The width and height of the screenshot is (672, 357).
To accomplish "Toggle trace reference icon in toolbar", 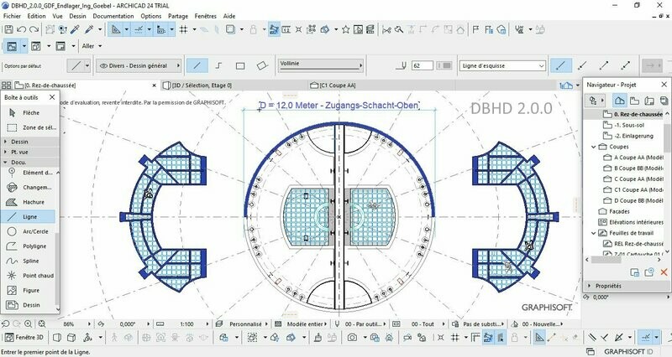I will (x=232, y=29).
